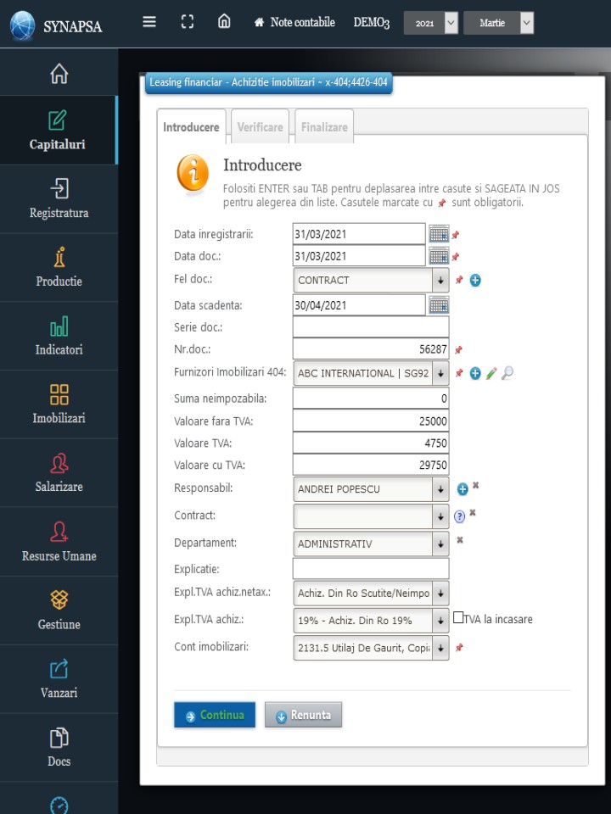Click the home outline icon in top bar
Screen dimensions: 611x814
click(224, 21)
